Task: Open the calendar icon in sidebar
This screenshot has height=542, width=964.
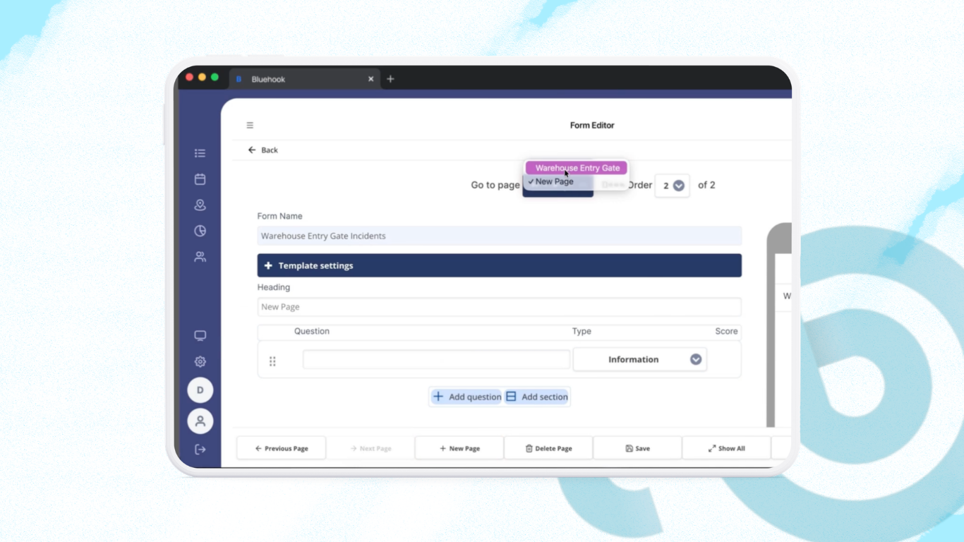Action: pyautogui.click(x=200, y=179)
